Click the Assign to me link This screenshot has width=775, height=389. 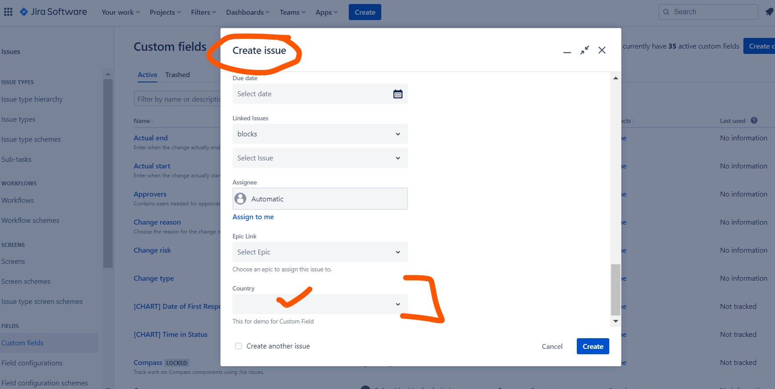point(253,217)
